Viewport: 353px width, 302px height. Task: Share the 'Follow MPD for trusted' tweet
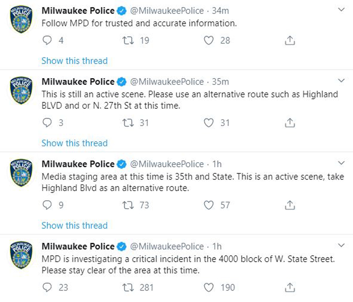(290, 40)
